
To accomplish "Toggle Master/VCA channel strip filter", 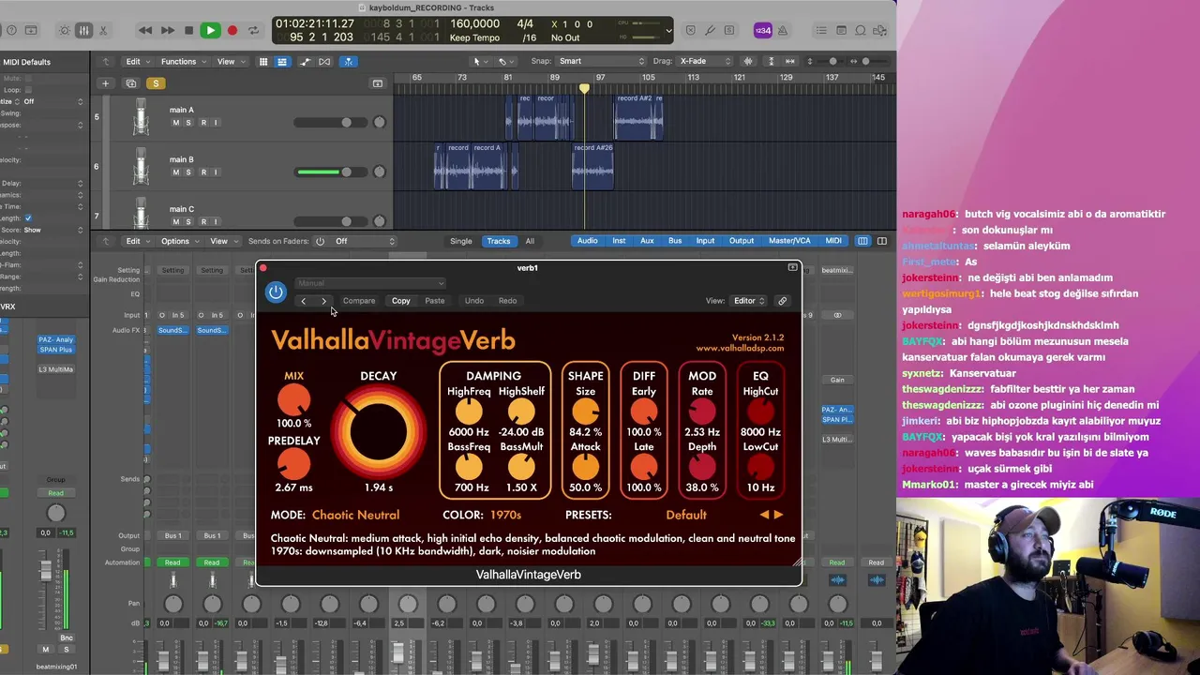I will 789,241.
